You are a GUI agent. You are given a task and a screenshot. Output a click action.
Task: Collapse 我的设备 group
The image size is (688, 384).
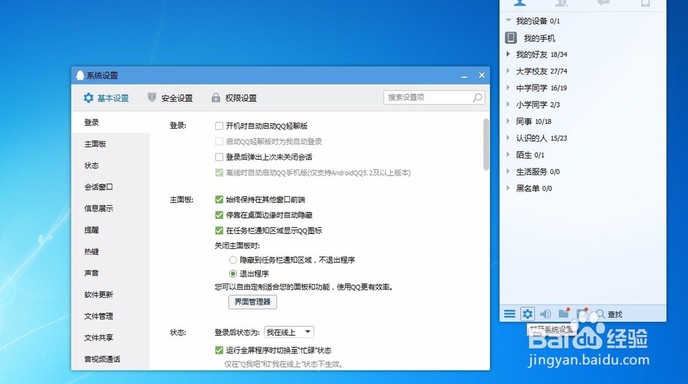[508, 20]
